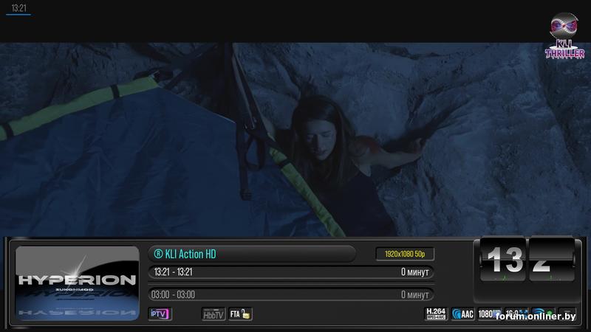The height and width of the screenshot is (332, 591).
Task: Click the KLI Thriller channel logo
Action: point(564,36)
